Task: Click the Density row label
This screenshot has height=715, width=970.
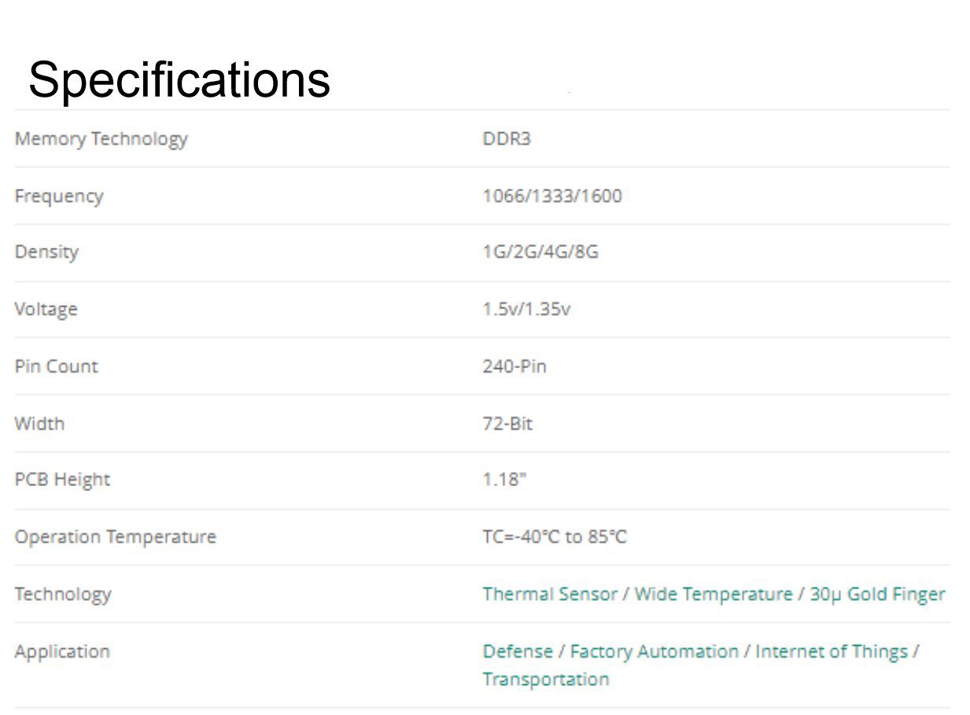Action: (46, 252)
